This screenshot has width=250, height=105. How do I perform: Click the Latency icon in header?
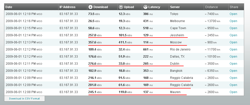pos(145,7)
